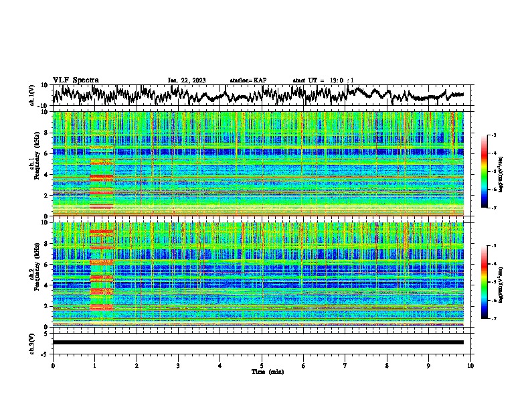
Task: Click the ch.3(V) axis label
Action: point(31,344)
